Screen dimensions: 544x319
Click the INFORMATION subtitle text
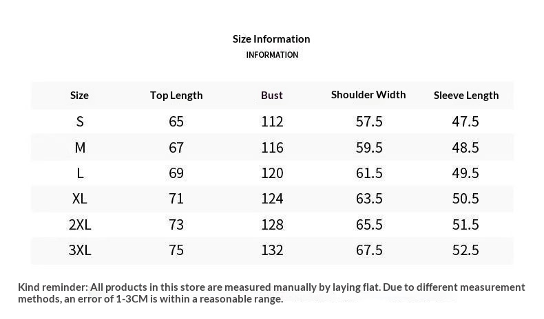272,55
